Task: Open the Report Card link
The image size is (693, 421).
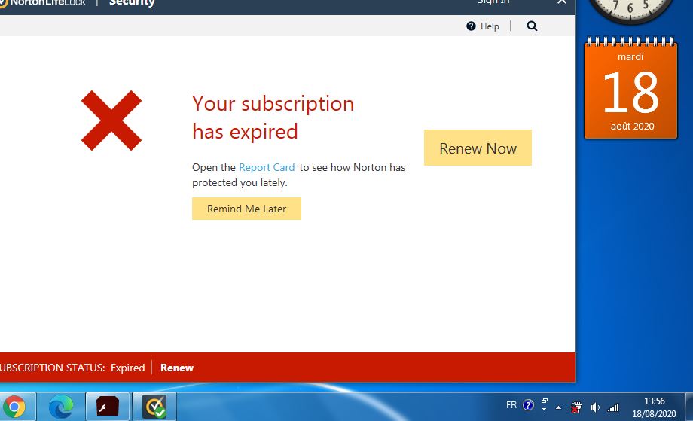Action: click(267, 167)
